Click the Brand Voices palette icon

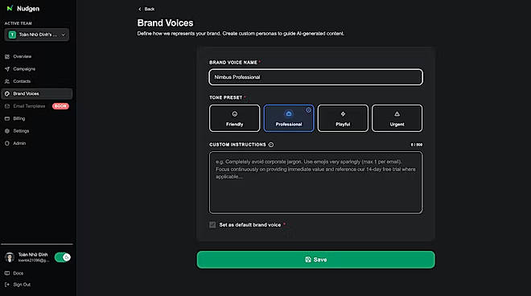[x=7, y=93]
